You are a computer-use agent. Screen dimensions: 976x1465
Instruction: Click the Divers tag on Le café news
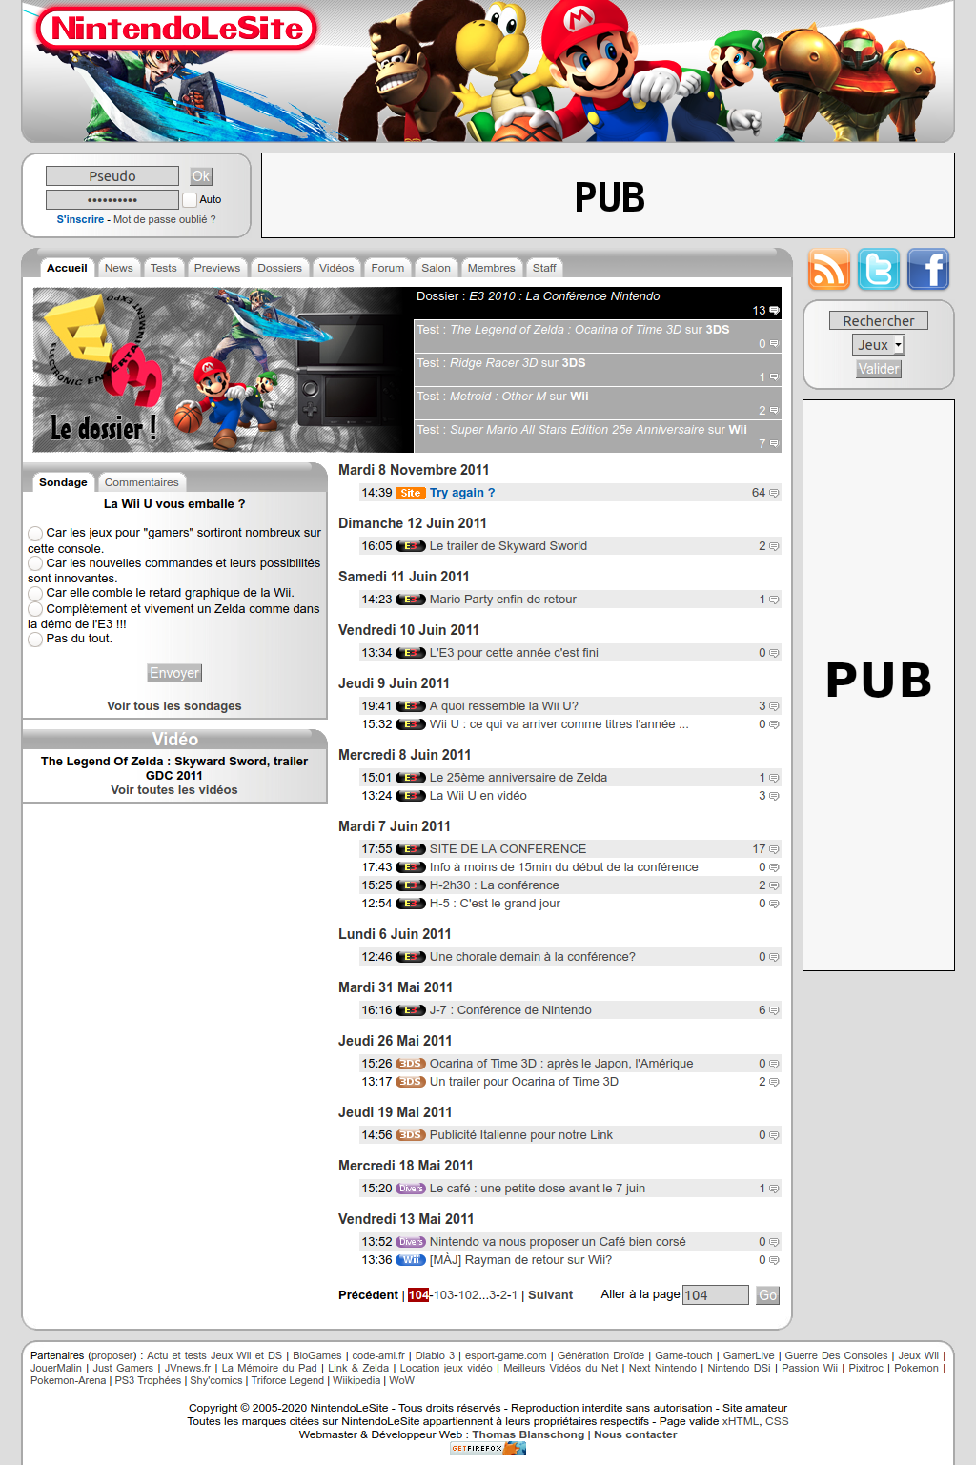click(411, 1189)
